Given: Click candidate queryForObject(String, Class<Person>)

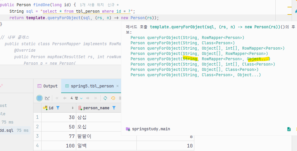Looking at the screenshot, I should coord(182,43).
